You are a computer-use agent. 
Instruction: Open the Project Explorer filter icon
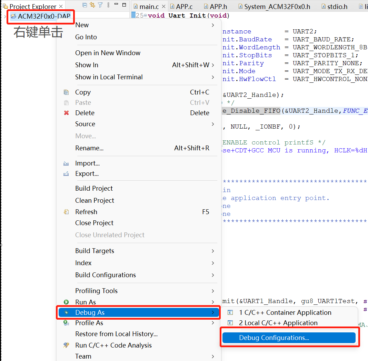pyautogui.click(x=100, y=5)
